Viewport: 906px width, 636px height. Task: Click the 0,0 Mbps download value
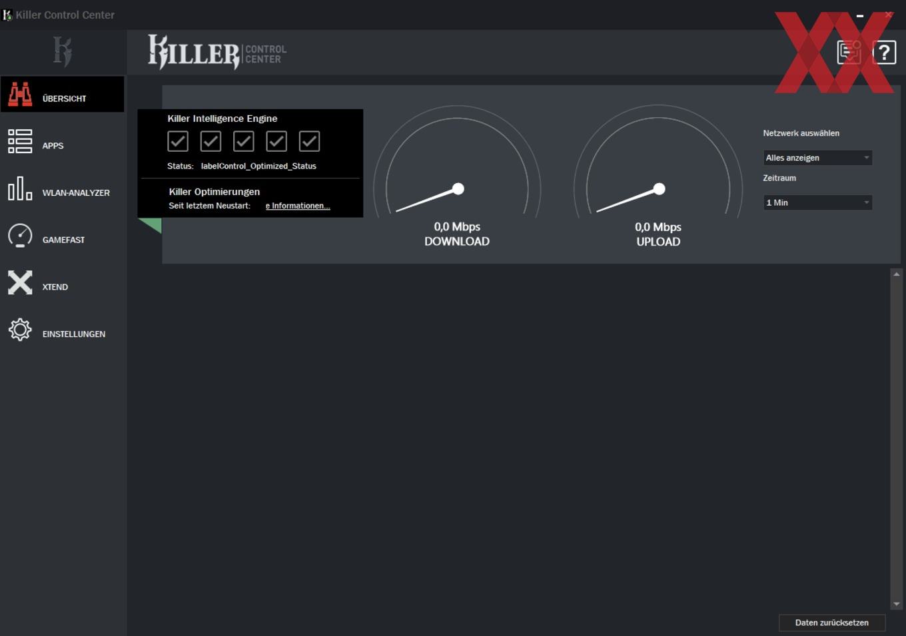pos(457,226)
